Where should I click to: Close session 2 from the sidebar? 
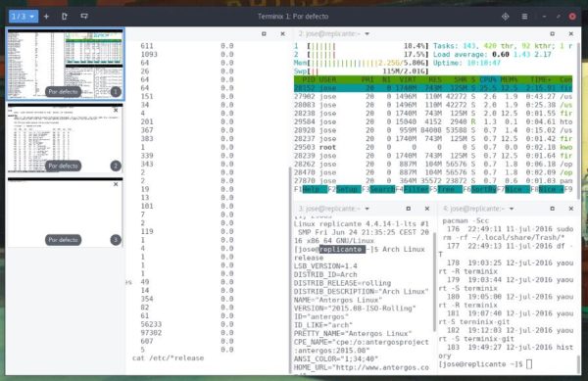pos(116,110)
